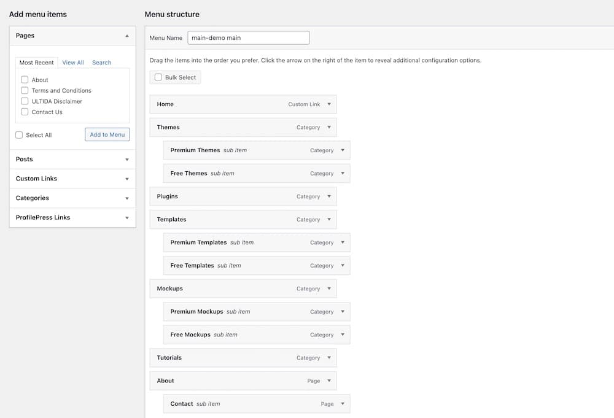Expand Free Themes sub item options
Viewport: 614px width, 418px height.
coord(343,173)
